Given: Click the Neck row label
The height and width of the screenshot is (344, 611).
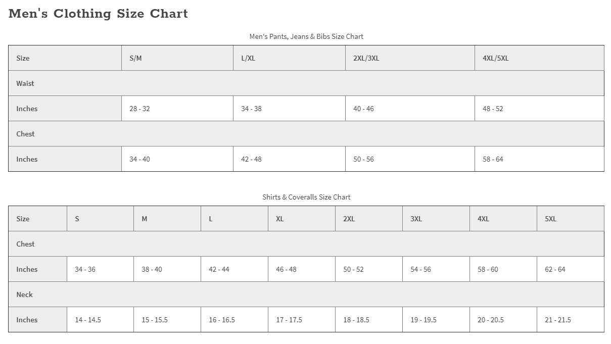Looking at the screenshot, I should (24, 294).
